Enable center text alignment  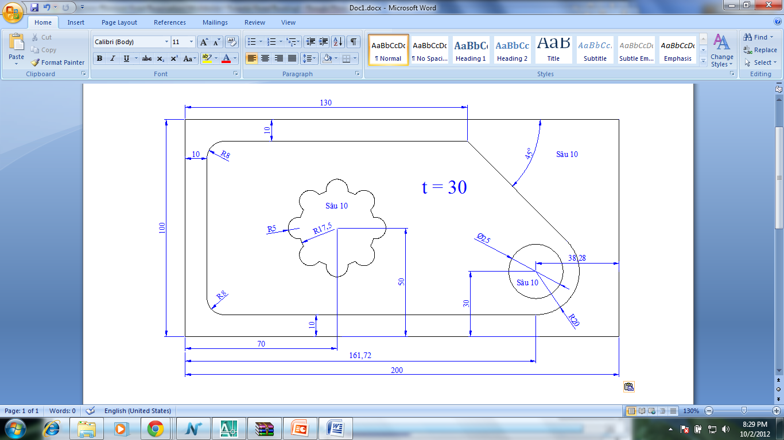tap(265, 58)
